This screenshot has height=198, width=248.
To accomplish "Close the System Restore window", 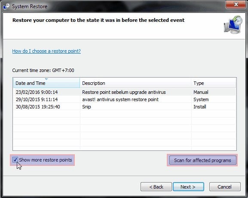I will click(x=236, y=4).
